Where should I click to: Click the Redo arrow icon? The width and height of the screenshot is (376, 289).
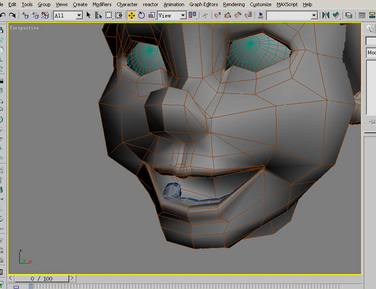click(12, 16)
